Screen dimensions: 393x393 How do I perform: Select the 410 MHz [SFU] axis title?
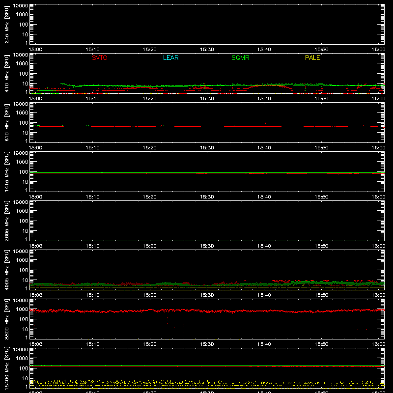pyautogui.click(x=6, y=74)
